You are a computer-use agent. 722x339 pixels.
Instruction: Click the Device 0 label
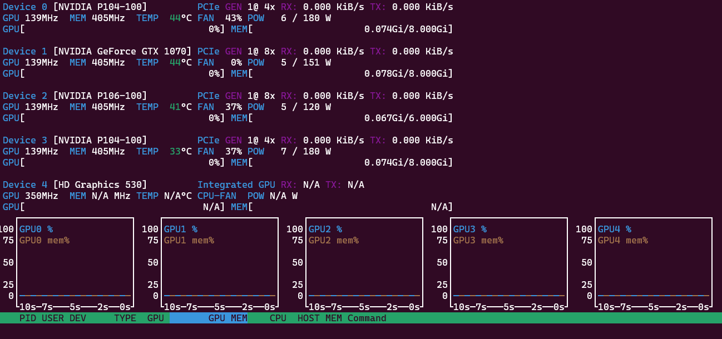click(25, 7)
